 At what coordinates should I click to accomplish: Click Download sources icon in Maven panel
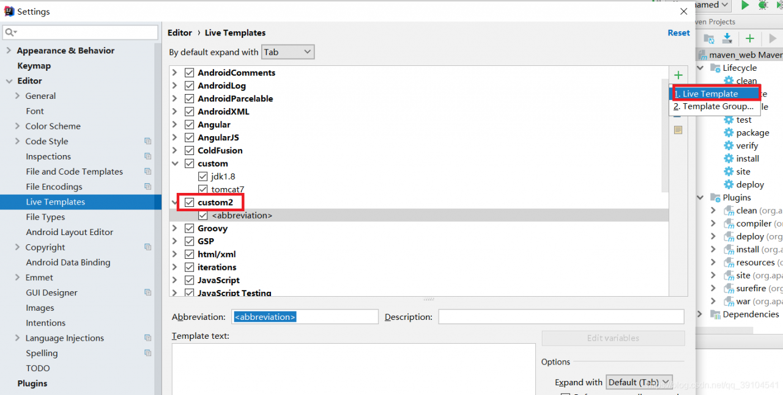(727, 38)
